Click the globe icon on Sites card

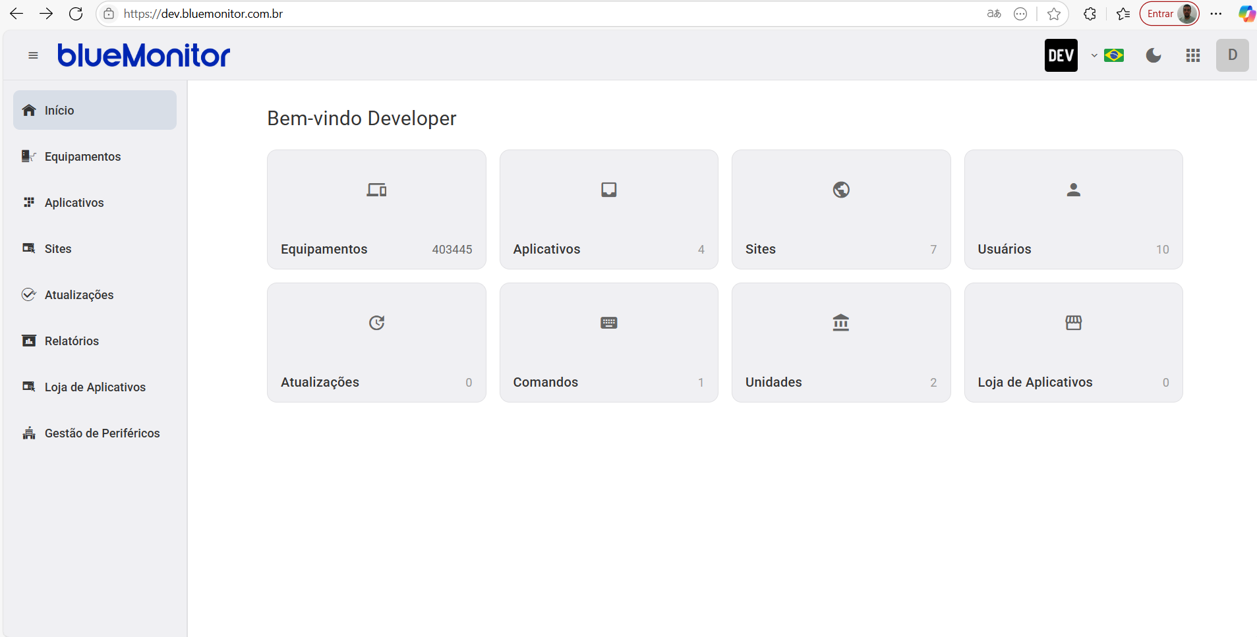[x=841, y=190]
